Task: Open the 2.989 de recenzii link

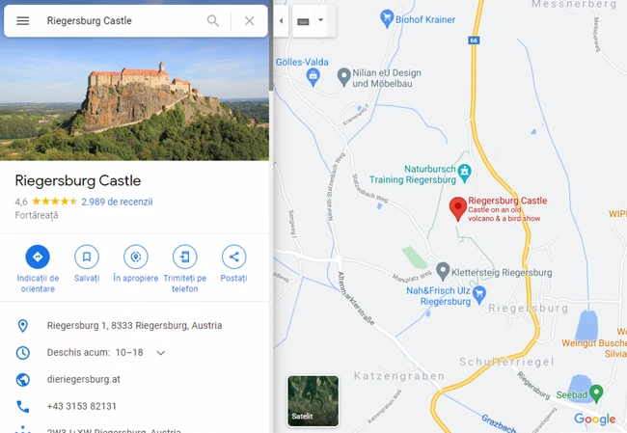Action: tap(117, 202)
